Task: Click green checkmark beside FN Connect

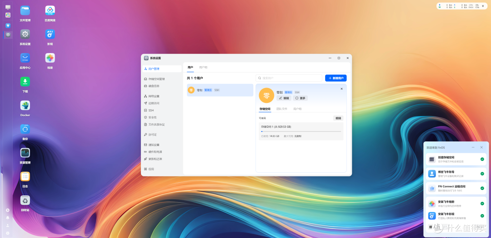Action: [482, 188]
